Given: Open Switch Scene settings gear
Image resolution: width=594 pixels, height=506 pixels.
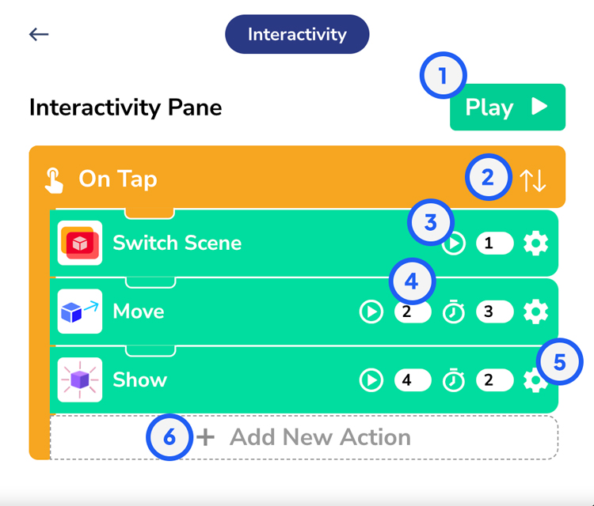Looking at the screenshot, I should coord(536,244).
